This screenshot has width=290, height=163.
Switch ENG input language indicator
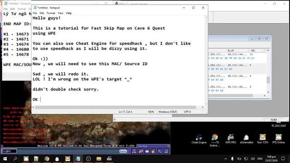click(x=260, y=159)
